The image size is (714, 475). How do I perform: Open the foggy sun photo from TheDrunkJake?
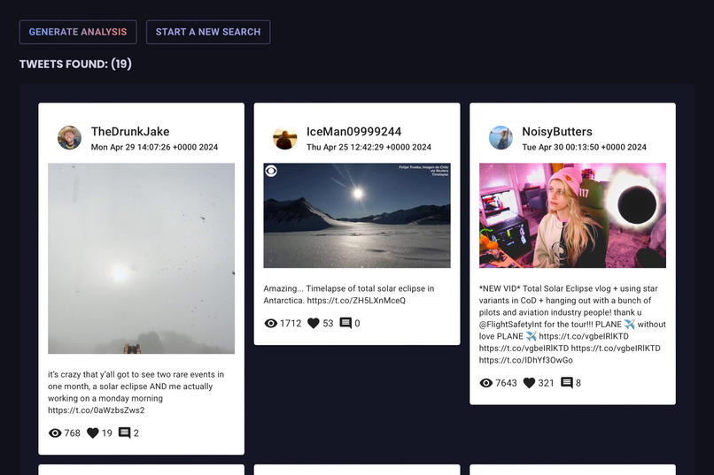coord(141,258)
